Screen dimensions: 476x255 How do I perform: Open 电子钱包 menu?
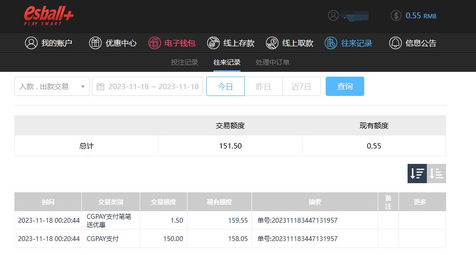(x=172, y=43)
